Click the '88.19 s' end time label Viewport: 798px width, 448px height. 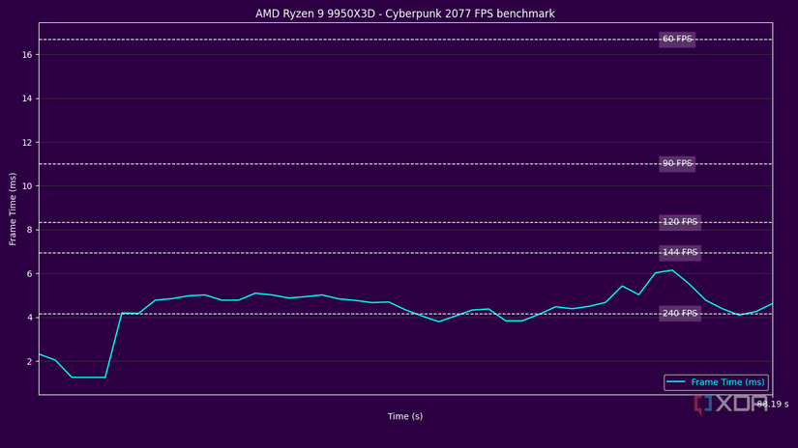tap(773, 405)
